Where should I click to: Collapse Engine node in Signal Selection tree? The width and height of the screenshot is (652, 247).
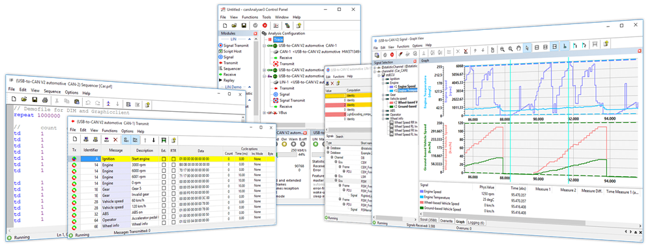(382, 83)
